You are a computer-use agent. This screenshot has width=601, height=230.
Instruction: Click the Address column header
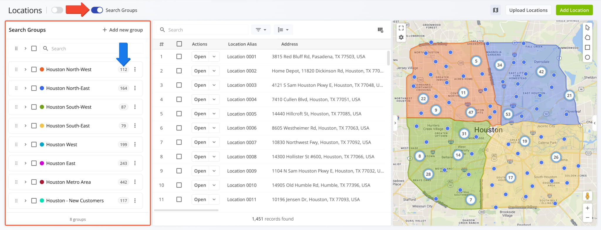click(290, 44)
